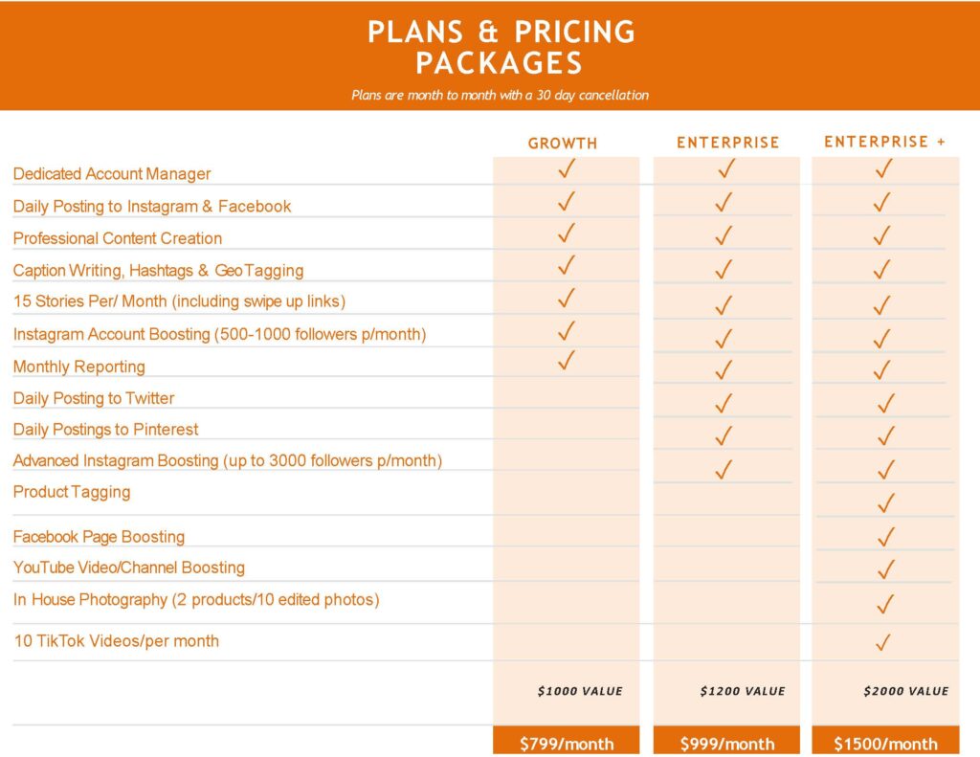Click Enterprise + checkmark for Facebook Page Boosting
Viewport: 980px width, 757px height.
coord(886,536)
